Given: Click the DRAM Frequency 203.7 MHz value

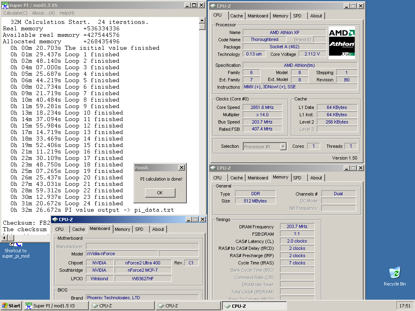Looking at the screenshot, I should [x=297, y=227].
